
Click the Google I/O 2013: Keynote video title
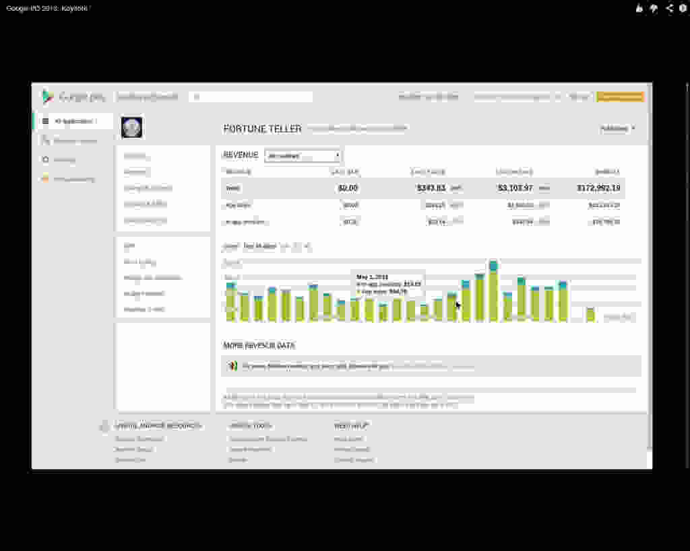click(47, 8)
